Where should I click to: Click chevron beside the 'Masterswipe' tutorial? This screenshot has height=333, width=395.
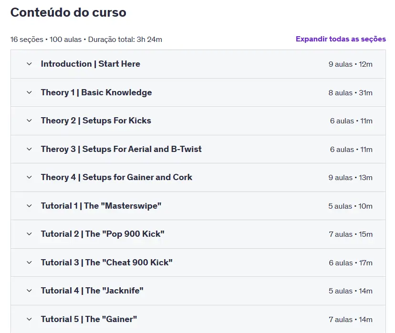pyautogui.click(x=29, y=206)
